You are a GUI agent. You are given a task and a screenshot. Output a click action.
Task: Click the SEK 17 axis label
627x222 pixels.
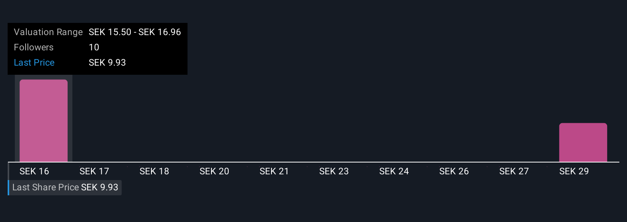coord(94,171)
